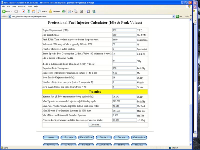Viewport: 200px width, 150px height.
Task: Click the Max HP installed injectors result 367.200
Action: coord(124,111)
